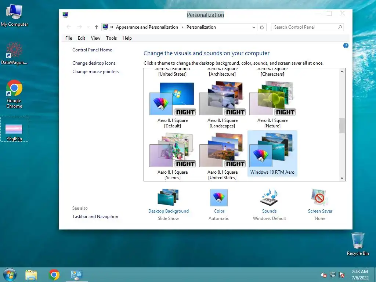Select Aero 8.1 Square [Nature] theme
The image size is (376, 282).
(272, 105)
